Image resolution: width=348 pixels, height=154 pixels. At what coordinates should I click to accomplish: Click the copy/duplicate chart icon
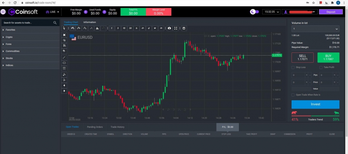point(64,51)
